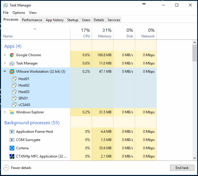Click the End task button

pos(182,168)
